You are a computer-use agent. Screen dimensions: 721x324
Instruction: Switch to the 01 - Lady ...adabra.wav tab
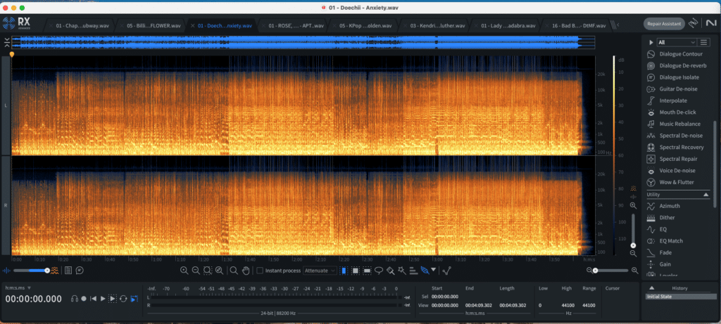tap(506, 26)
